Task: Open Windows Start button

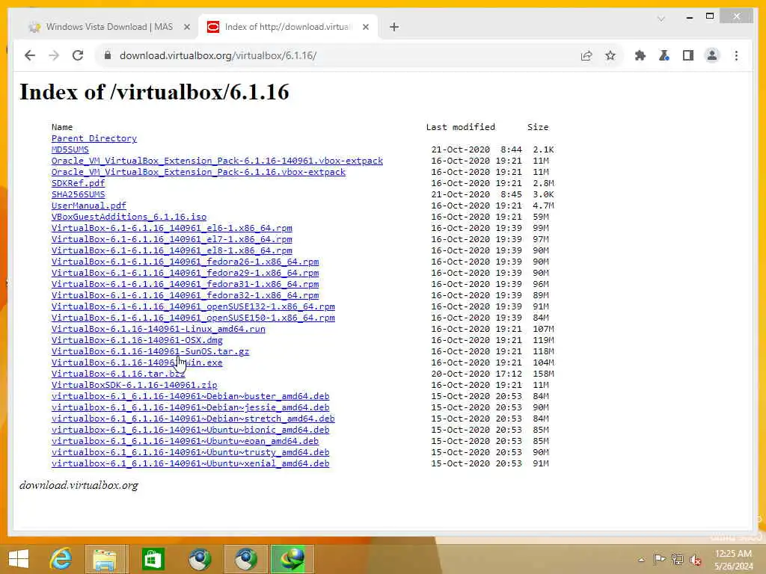Action: [19, 558]
